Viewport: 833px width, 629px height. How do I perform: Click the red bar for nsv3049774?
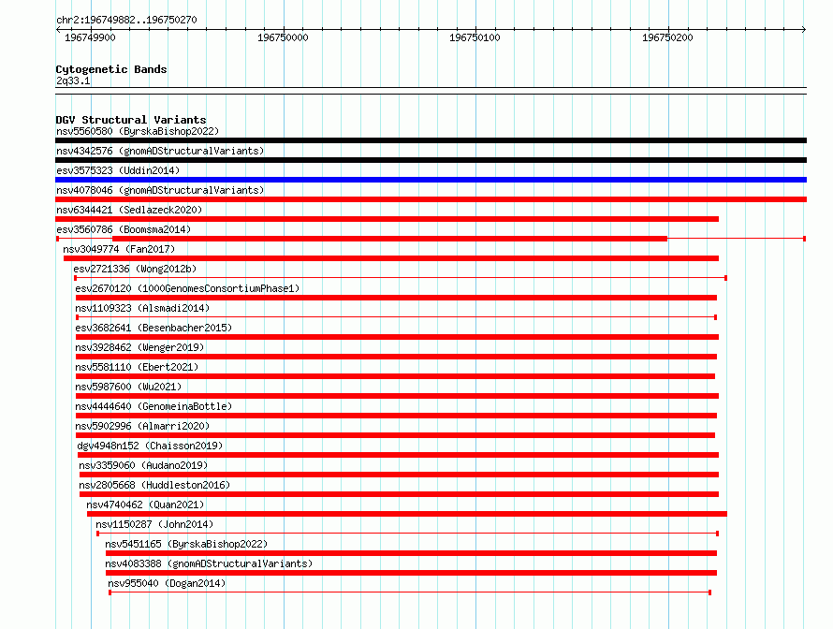click(x=391, y=258)
